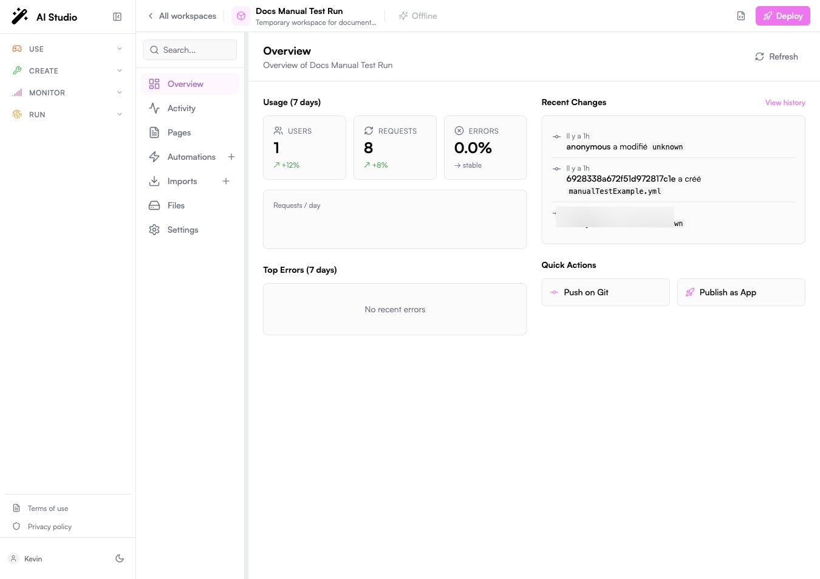Click the workspace cube icon
820x579 pixels.
(x=241, y=16)
